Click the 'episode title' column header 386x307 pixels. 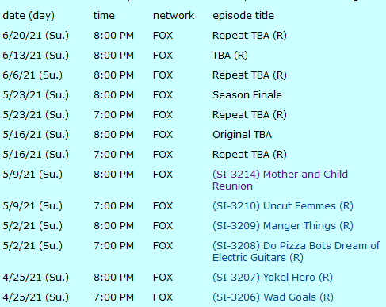coord(243,16)
